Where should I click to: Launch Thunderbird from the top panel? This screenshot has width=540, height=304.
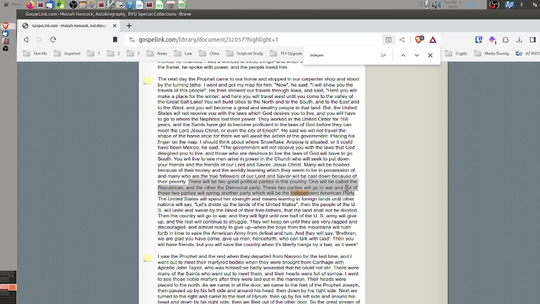pos(50,5)
